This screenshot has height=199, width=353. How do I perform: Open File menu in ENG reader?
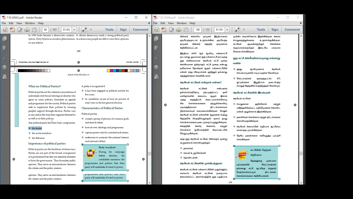click(4, 23)
